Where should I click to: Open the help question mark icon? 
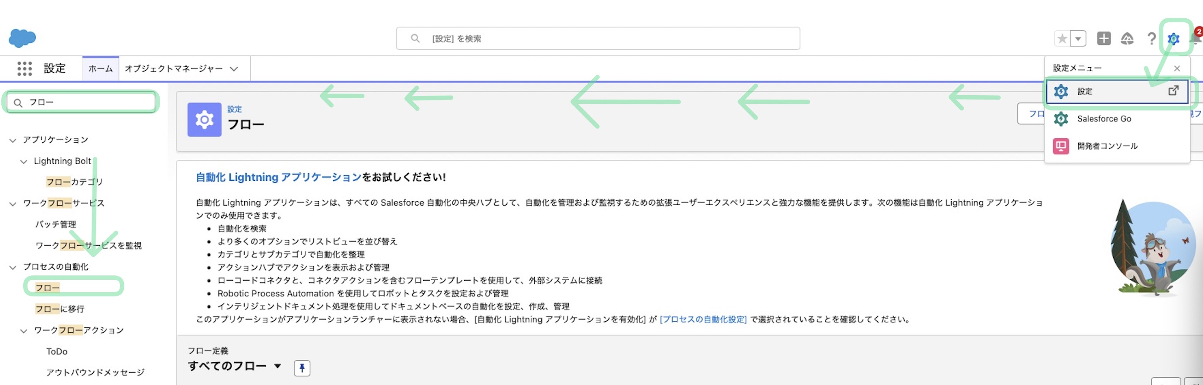[1151, 38]
